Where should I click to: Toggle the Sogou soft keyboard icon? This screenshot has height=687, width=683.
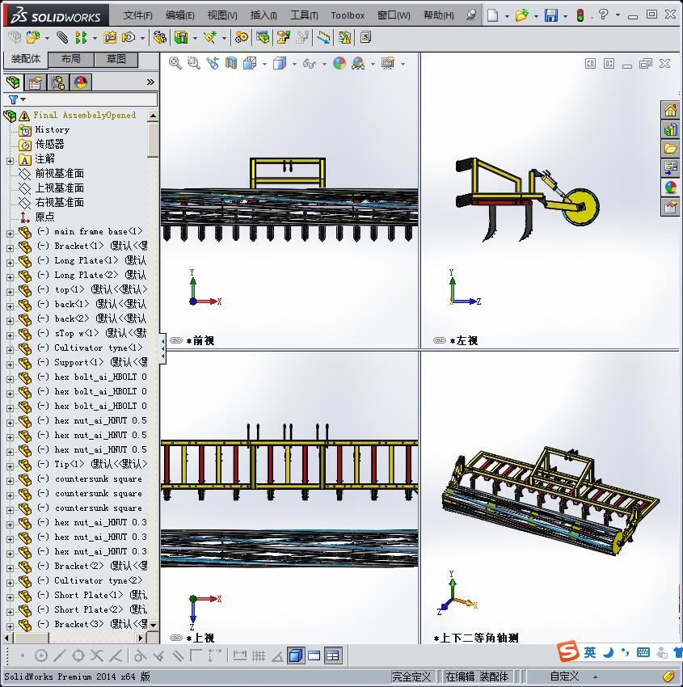[x=643, y=652]
